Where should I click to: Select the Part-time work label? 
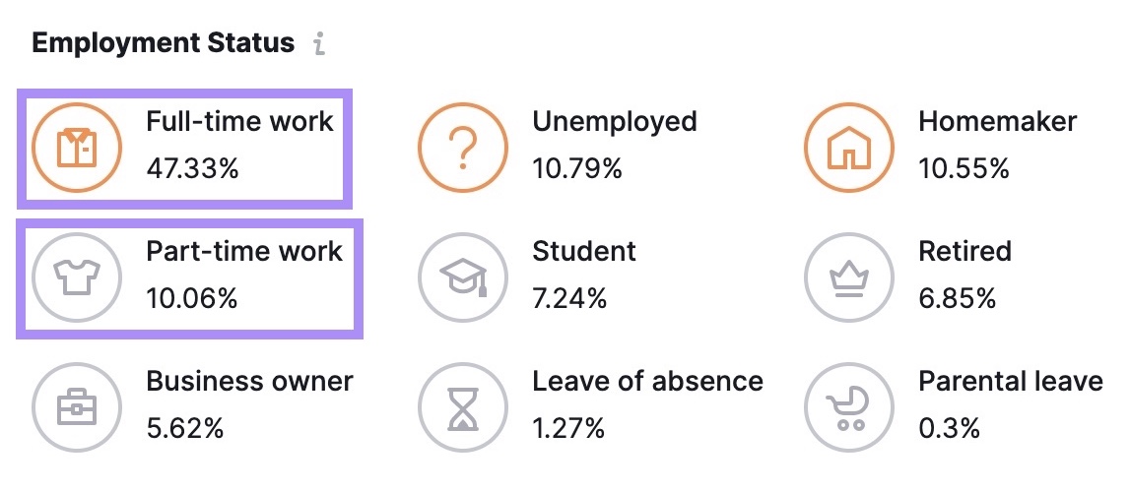(243, 251)
